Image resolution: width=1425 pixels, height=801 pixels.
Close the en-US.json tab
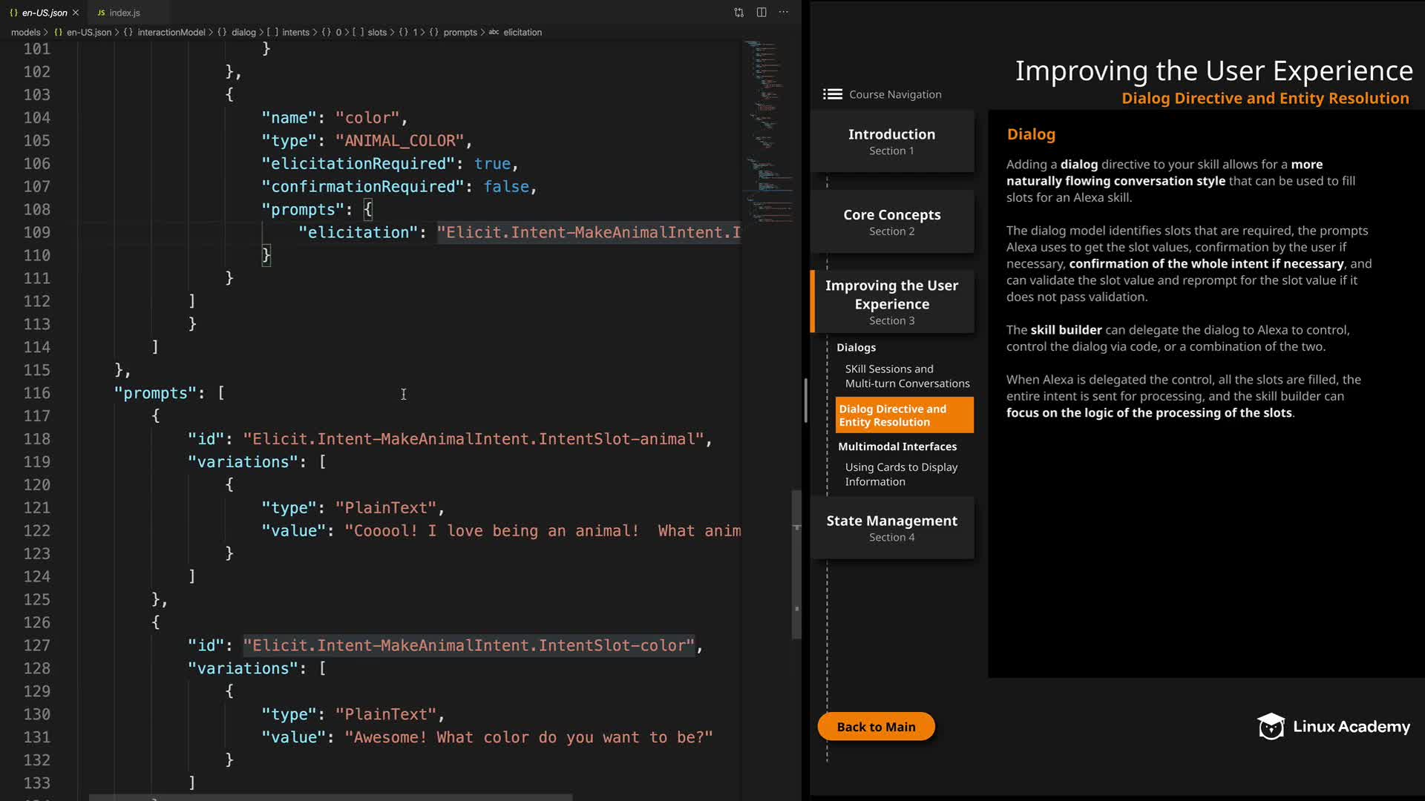pos(76,13)
